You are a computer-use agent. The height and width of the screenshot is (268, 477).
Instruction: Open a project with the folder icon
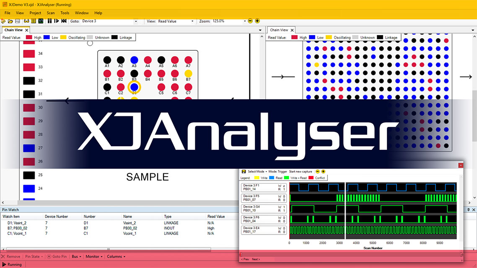(10, 21)
